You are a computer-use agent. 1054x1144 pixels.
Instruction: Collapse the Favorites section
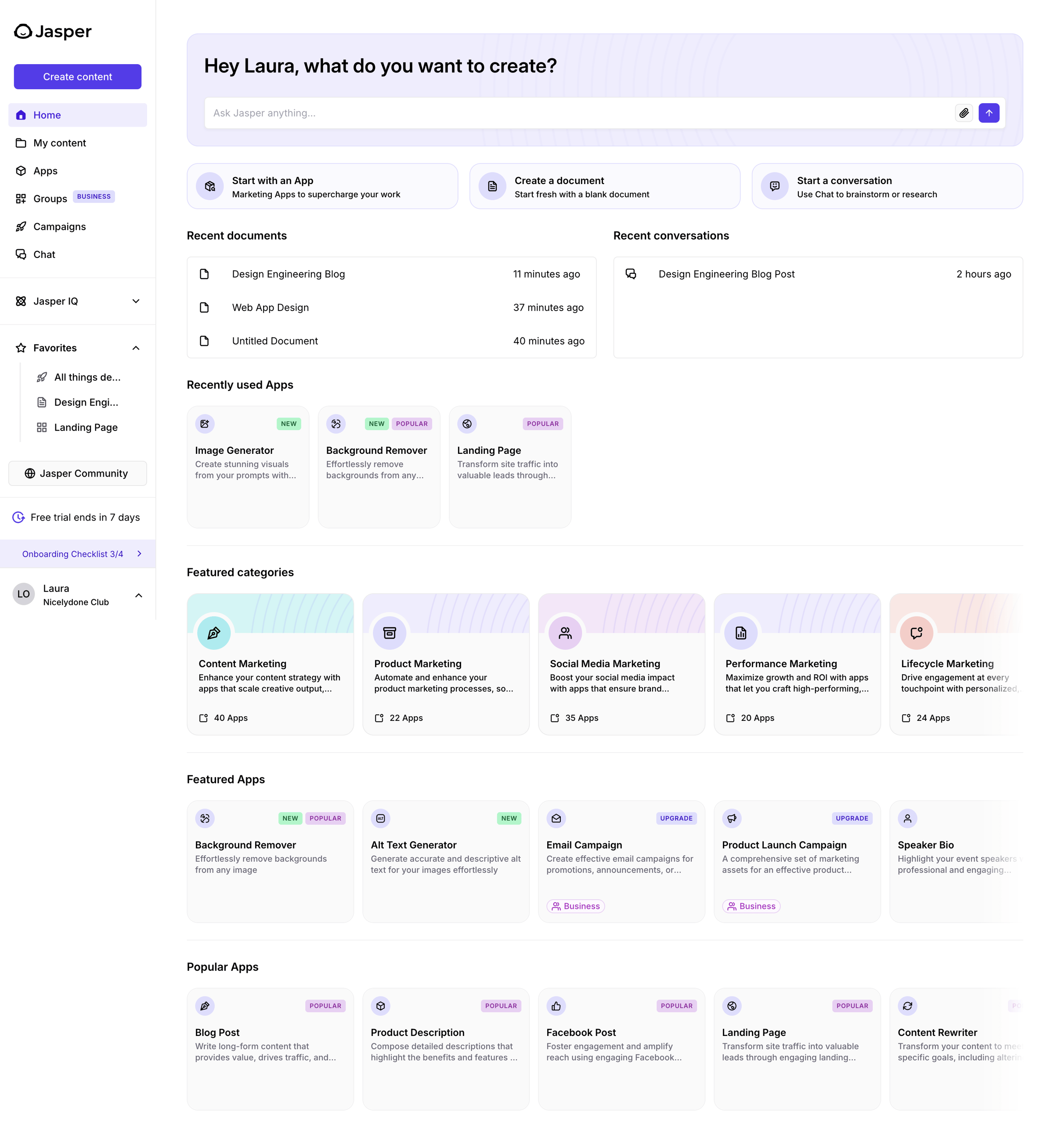[x=136, y=348]
